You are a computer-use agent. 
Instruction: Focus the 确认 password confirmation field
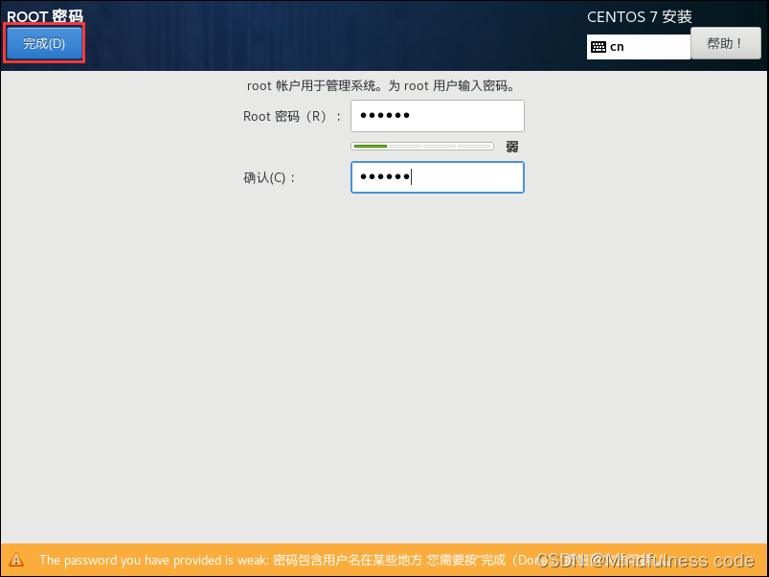click(437, 177)
